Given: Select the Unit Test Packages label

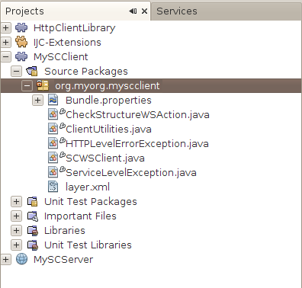Looking at the screenshot, I should pyautogui.click(x=91, y=202).
